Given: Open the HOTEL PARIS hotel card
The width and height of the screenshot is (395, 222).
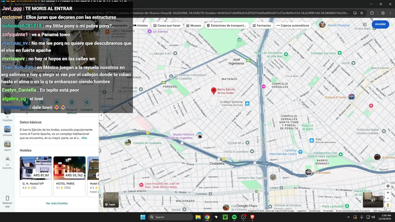Looking at the screenshot, I should click(x=69, y=176).
